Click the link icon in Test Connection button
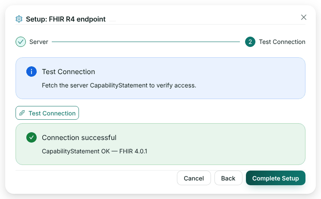Screen dimensions: 321x199 point(22,113)
